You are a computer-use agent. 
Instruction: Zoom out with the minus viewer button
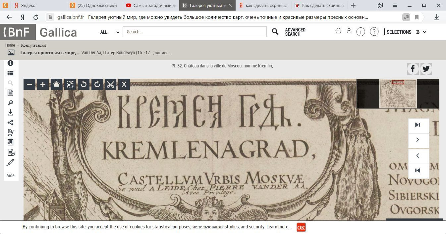point(29,84)
